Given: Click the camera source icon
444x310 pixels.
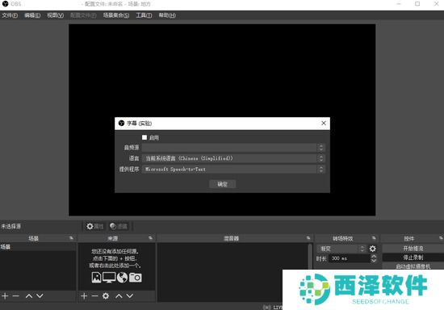Looking at the screenshot, I should [136, 278].
